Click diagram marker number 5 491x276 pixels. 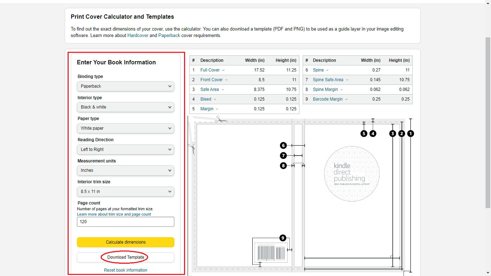(x=364, y=133)
